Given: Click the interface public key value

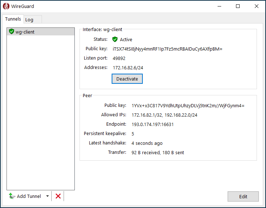Looking at the screenshot, I should coord(167,49).
